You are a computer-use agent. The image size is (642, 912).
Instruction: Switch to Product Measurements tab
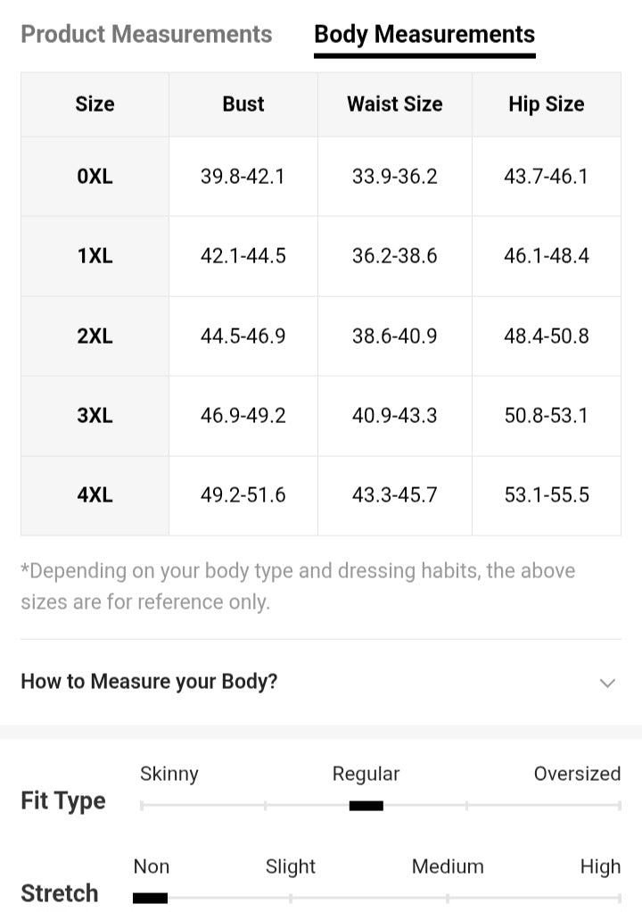(146, 35)
